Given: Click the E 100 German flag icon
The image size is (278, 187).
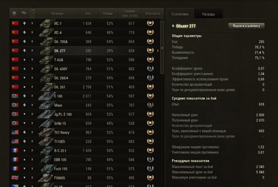Looking at the screenshot, I should 15,96.
